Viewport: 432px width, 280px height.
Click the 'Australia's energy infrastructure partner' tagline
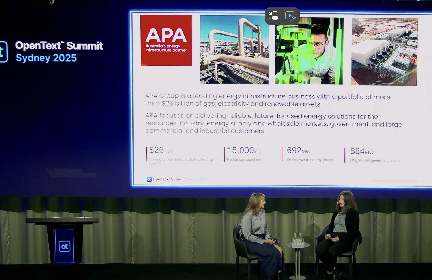point(166,48)
